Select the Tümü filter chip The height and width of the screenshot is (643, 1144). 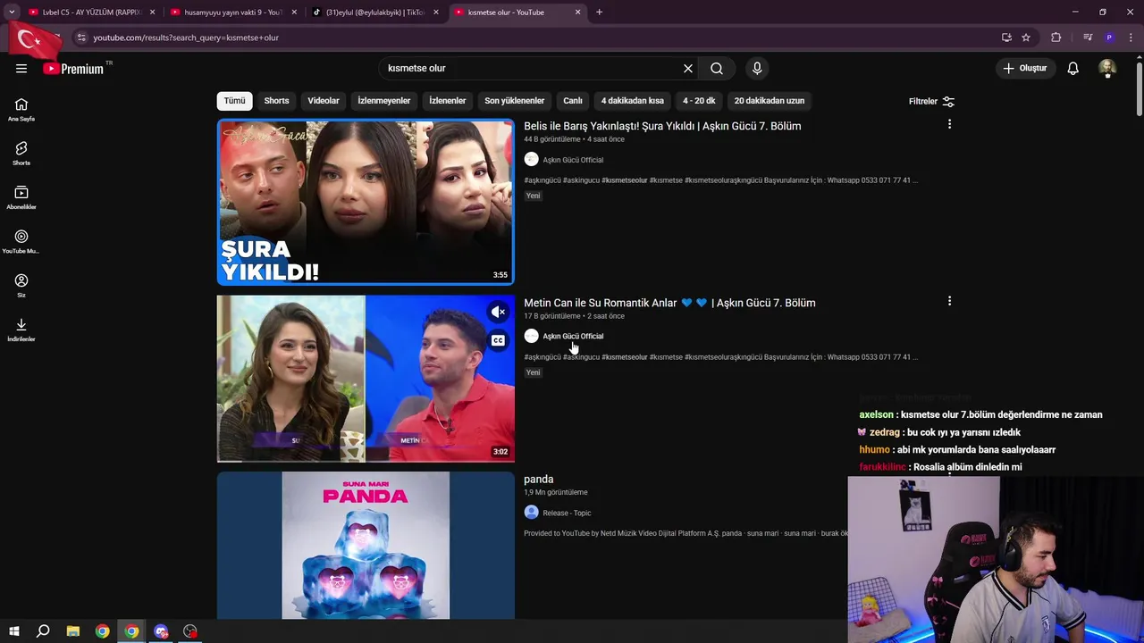click(x=234, y=101)
